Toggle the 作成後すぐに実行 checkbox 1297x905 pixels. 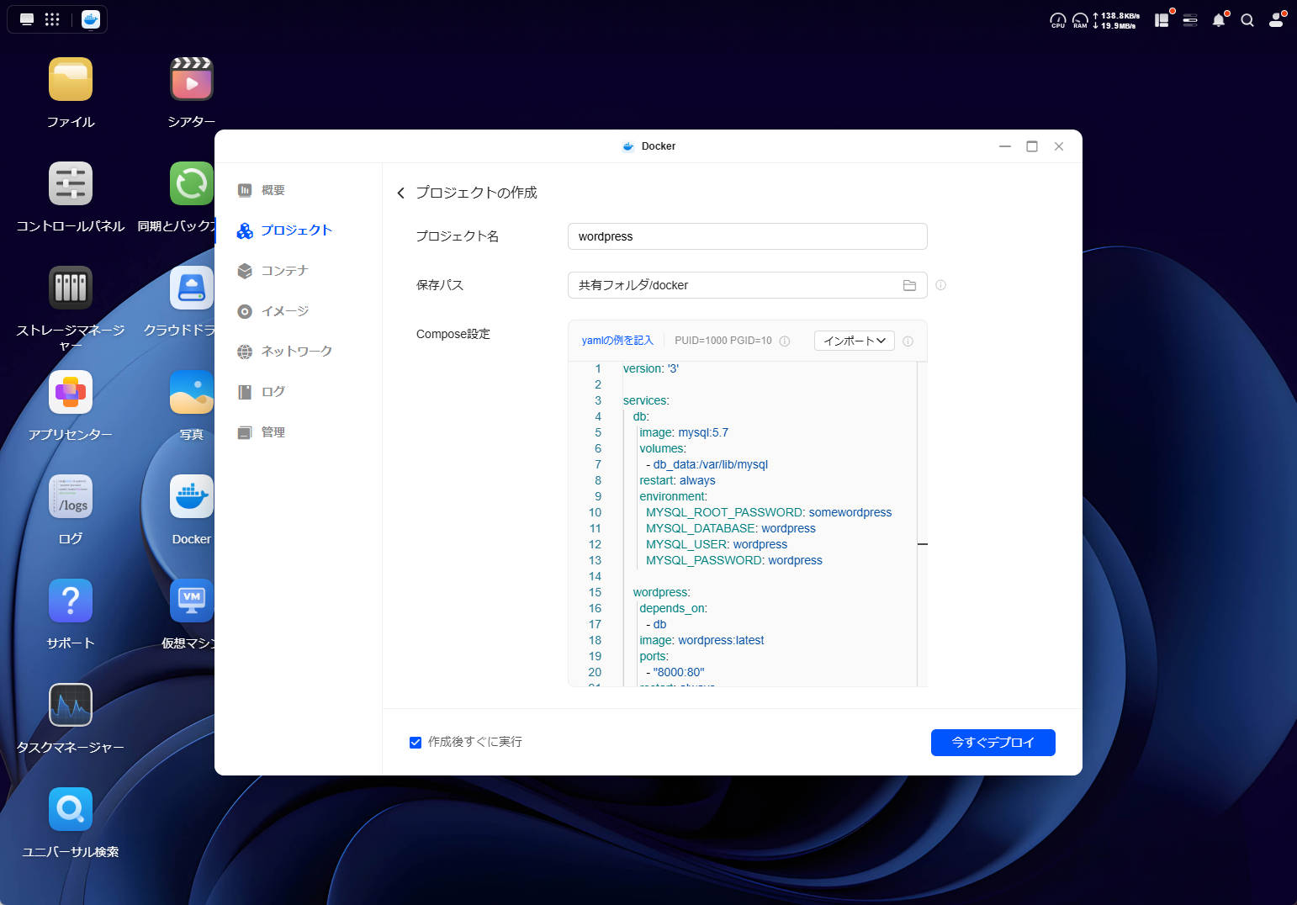(x=416, y=743)
